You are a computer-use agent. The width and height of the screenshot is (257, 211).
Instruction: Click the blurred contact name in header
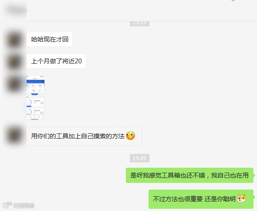tap(16, 10)
